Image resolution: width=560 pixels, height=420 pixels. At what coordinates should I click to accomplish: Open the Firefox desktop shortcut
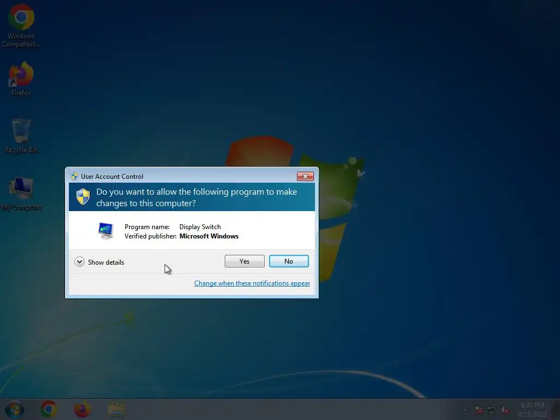tap(21, 79)
